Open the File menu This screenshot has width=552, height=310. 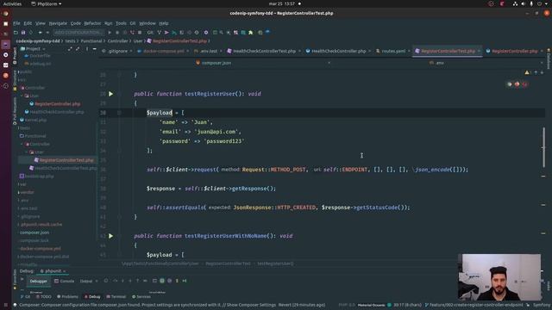(x=16, y=23)
